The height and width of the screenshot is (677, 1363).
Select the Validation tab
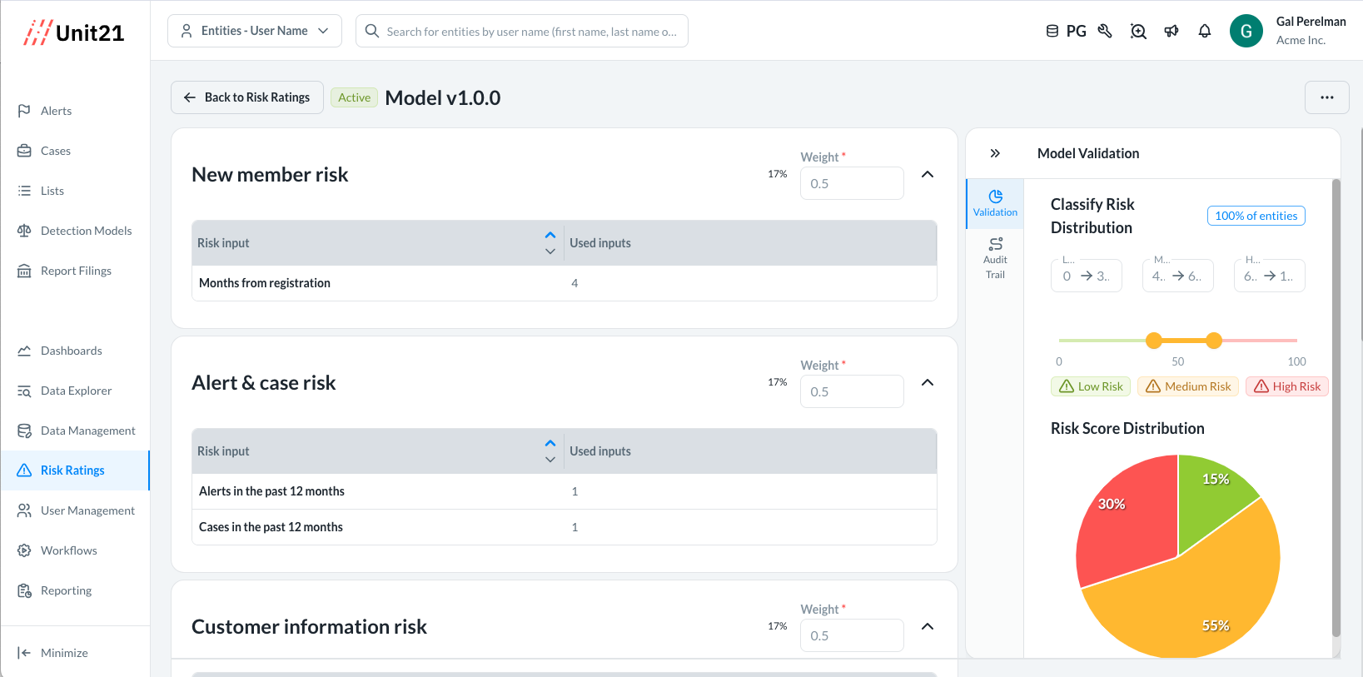pyautogui.click(x=995, y=203)
